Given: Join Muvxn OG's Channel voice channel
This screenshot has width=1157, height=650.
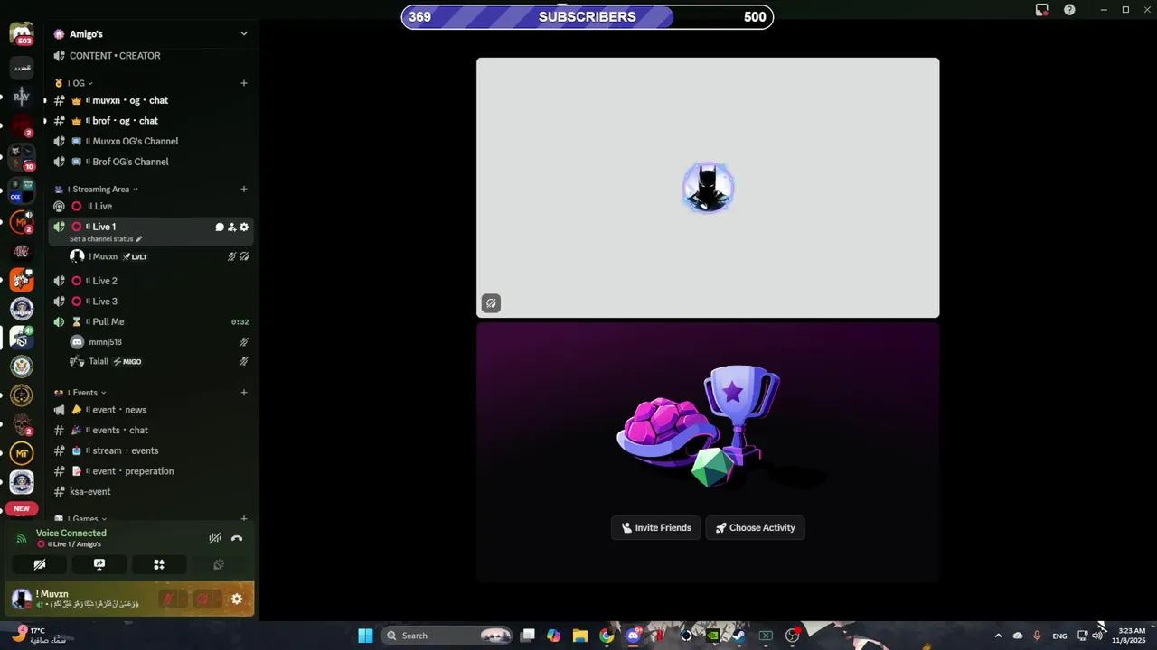Looking at the screenshot, I should 151,141.
